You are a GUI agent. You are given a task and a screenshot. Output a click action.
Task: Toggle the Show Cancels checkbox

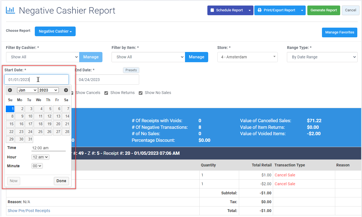point(72,93)
